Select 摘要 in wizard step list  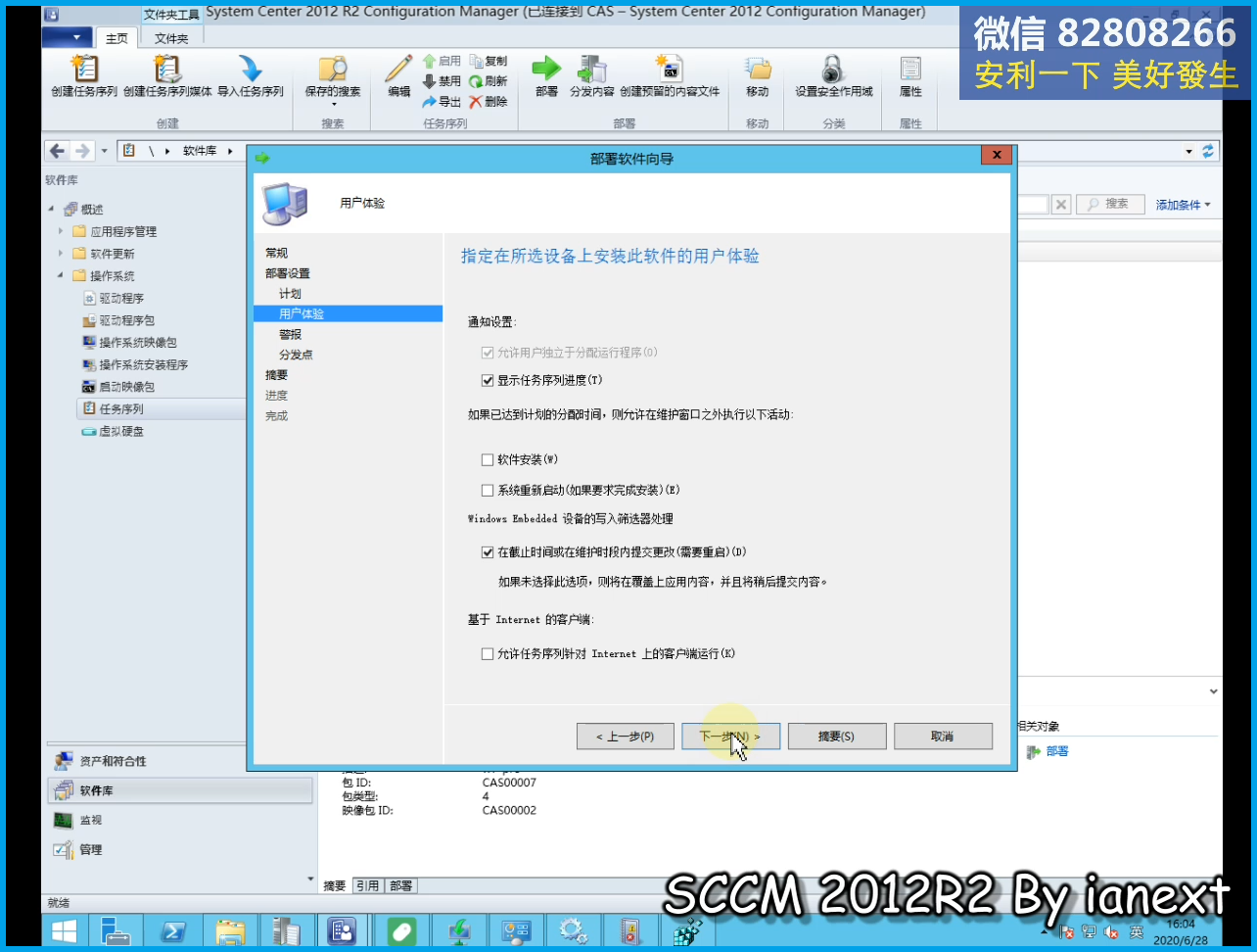[x=277, y=375]
